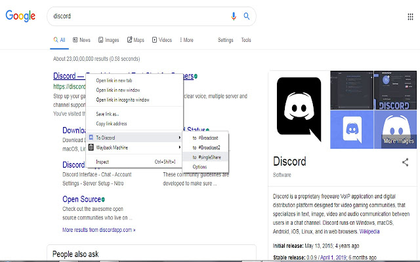Click the More images thumbnail
This screenshot has width=420, height=262.
tap(395, 130)
